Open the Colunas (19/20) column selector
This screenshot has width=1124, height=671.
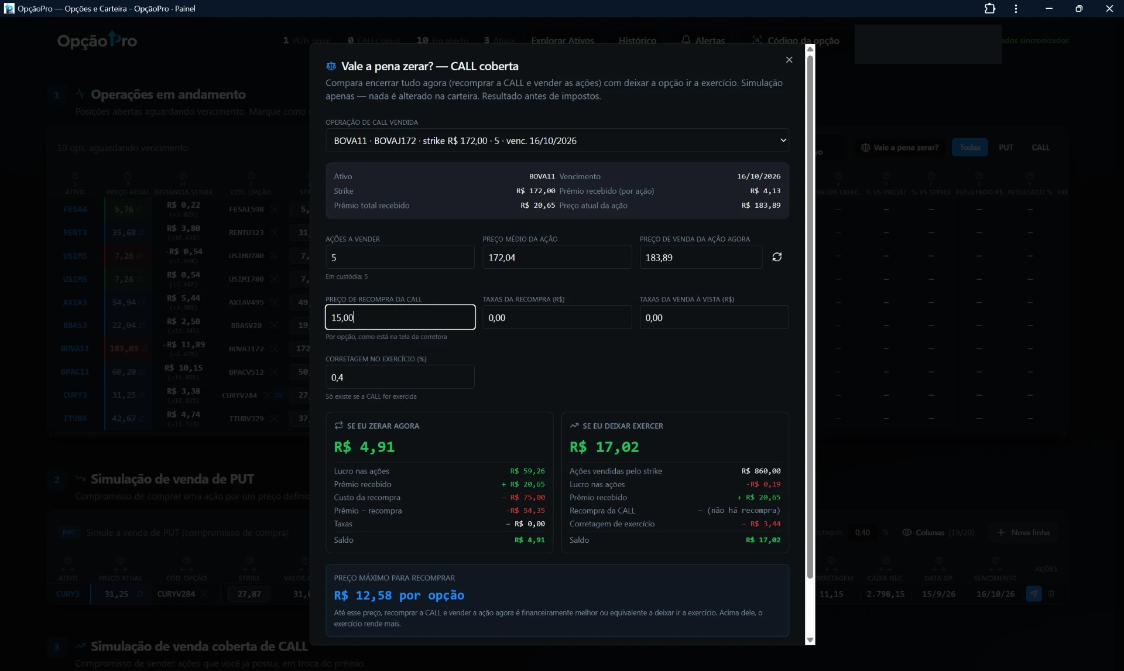point(938,532)
